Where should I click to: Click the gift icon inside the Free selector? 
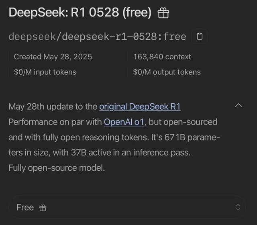(x=43, y=208)
